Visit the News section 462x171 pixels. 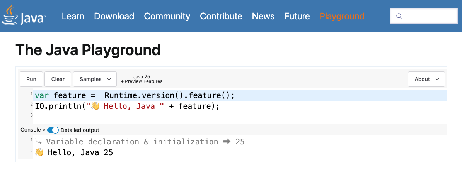(263, 16)
